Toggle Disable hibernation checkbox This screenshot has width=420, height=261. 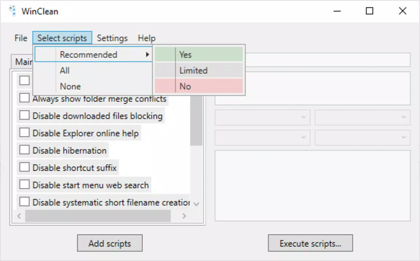coord(24,150)
